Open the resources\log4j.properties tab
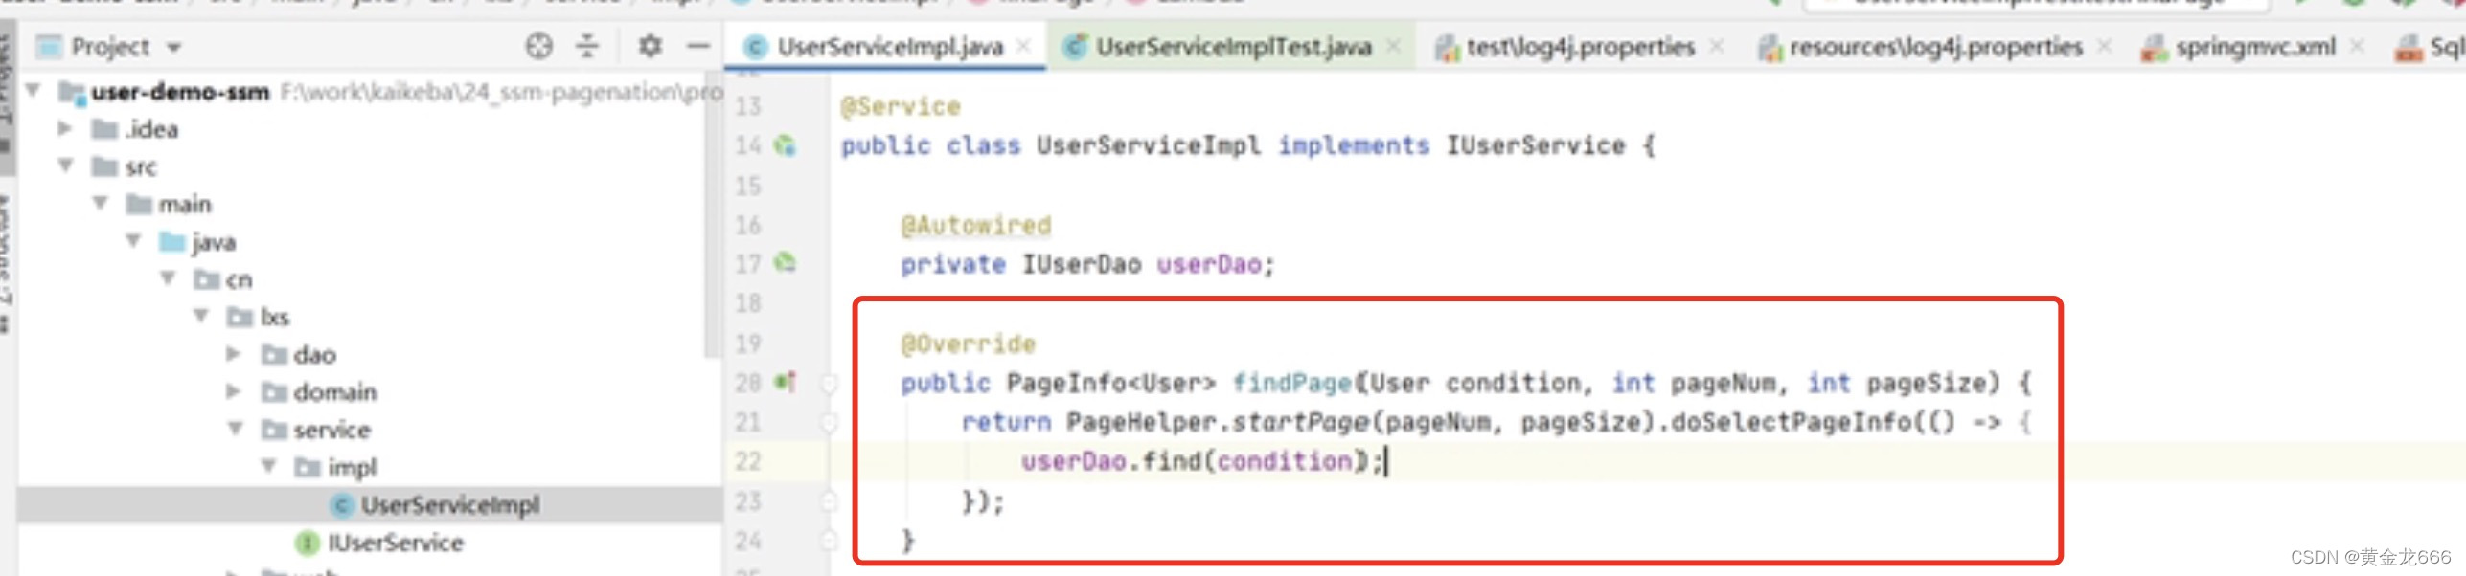This screenshot has width=2466, height=576. pos(1935,47)
